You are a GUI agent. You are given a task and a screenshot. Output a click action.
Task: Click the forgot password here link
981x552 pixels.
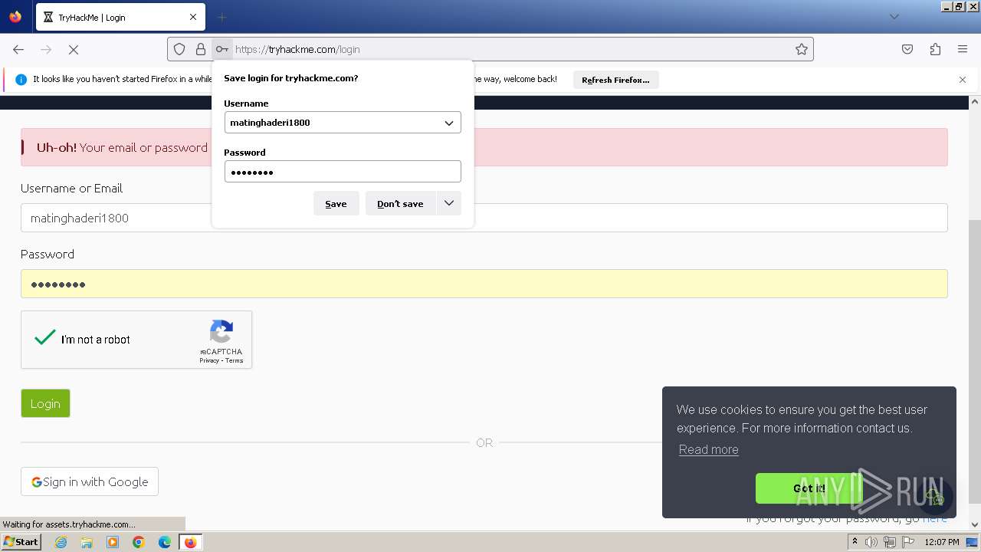(x=935, y=518)
